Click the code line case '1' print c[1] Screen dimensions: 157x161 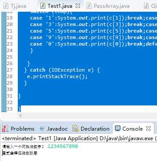point(94,18)
